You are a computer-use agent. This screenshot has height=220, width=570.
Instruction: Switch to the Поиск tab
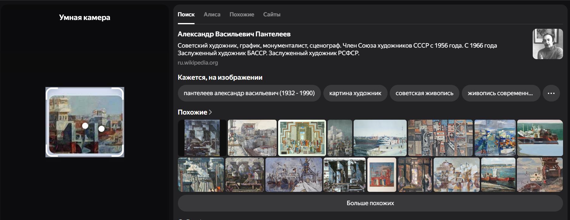[186, 15]
